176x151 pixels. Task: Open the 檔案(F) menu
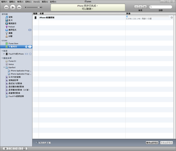pos(4,2)
